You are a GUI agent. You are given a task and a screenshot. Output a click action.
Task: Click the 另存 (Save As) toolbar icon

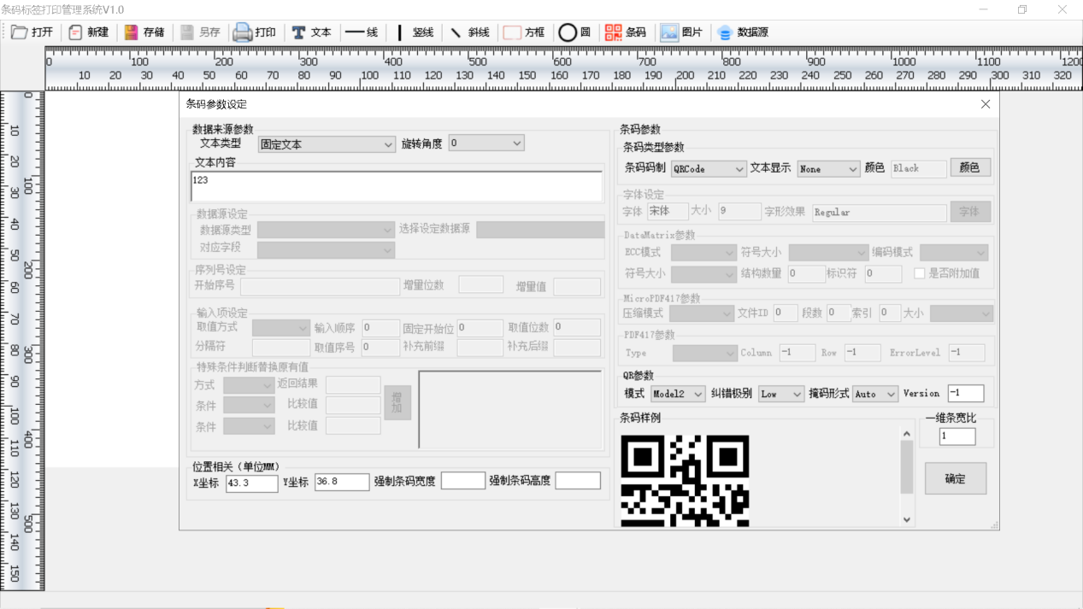[200, 32]
